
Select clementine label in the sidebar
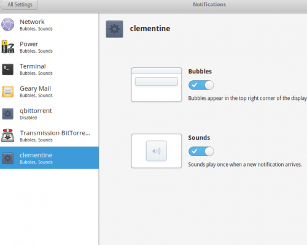(36, 155)
